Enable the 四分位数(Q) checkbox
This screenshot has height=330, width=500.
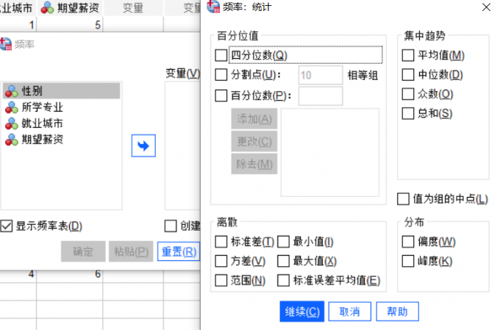(221, 55)
